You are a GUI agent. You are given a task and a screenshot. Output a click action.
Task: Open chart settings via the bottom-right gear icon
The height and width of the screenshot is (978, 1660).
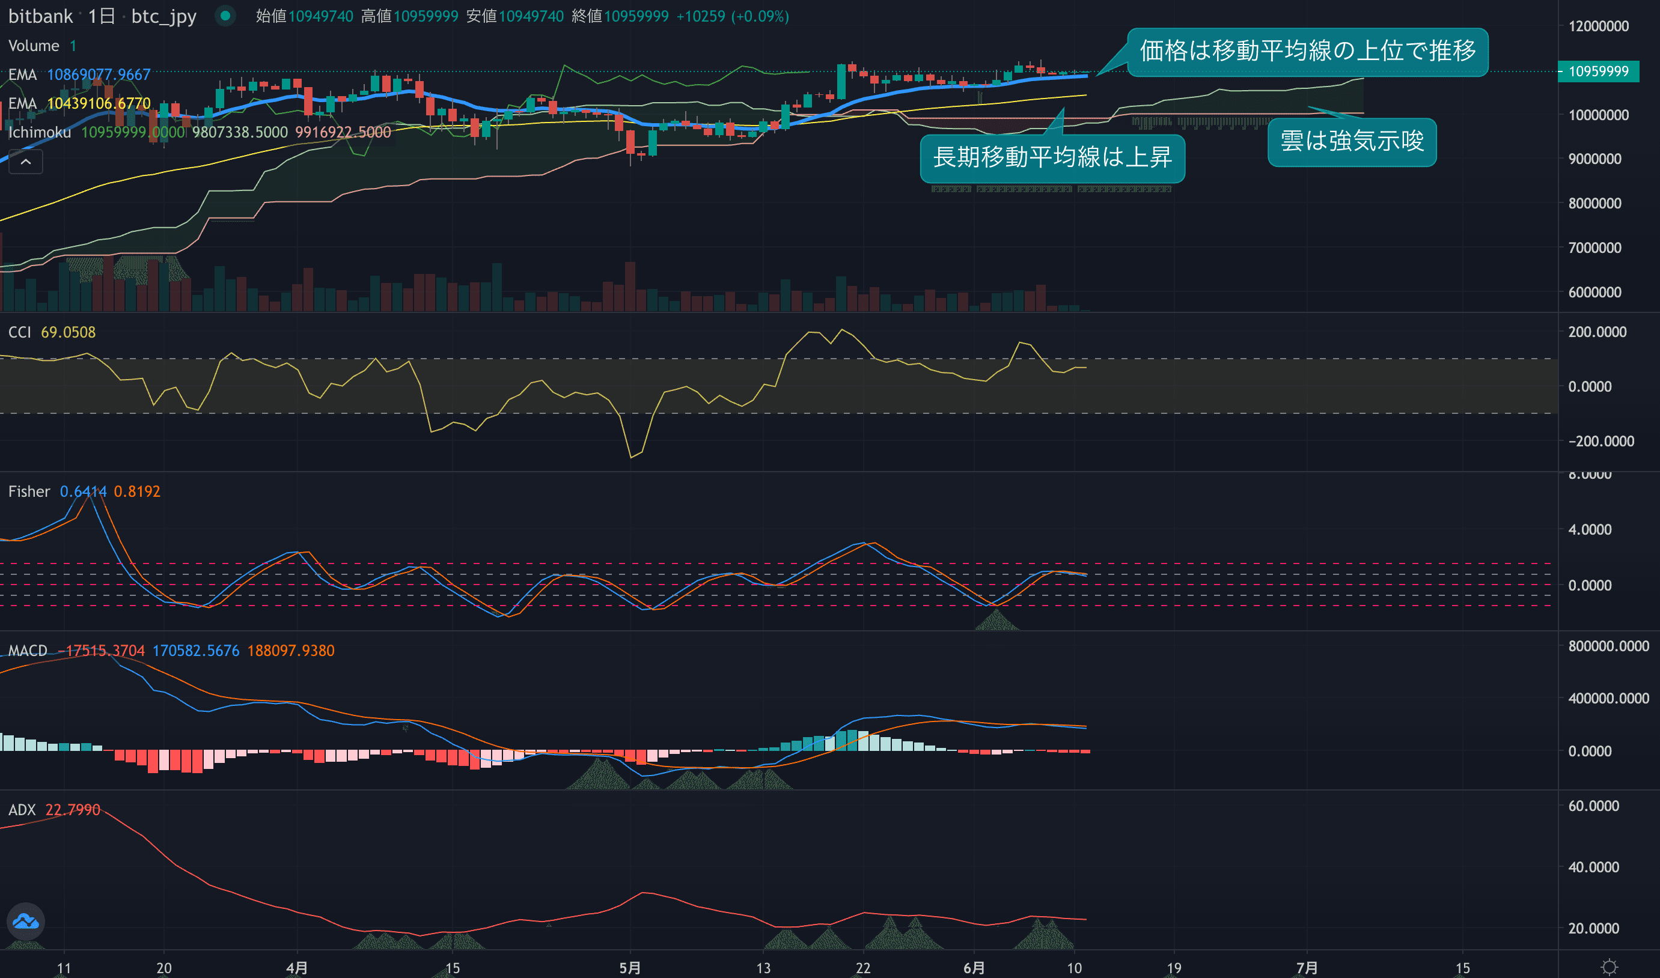click(x=1610, y=967)
